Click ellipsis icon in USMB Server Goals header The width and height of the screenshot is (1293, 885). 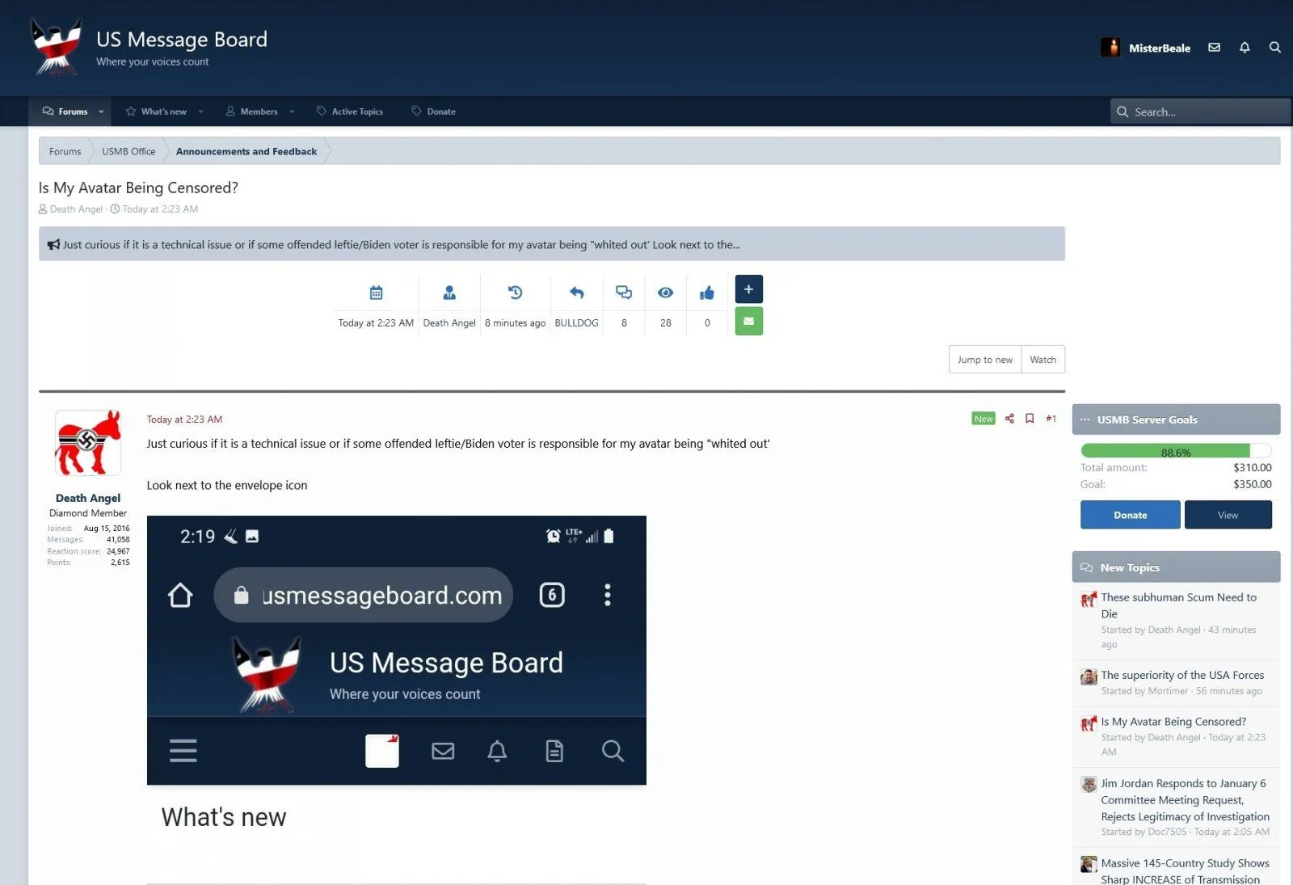1085,419
